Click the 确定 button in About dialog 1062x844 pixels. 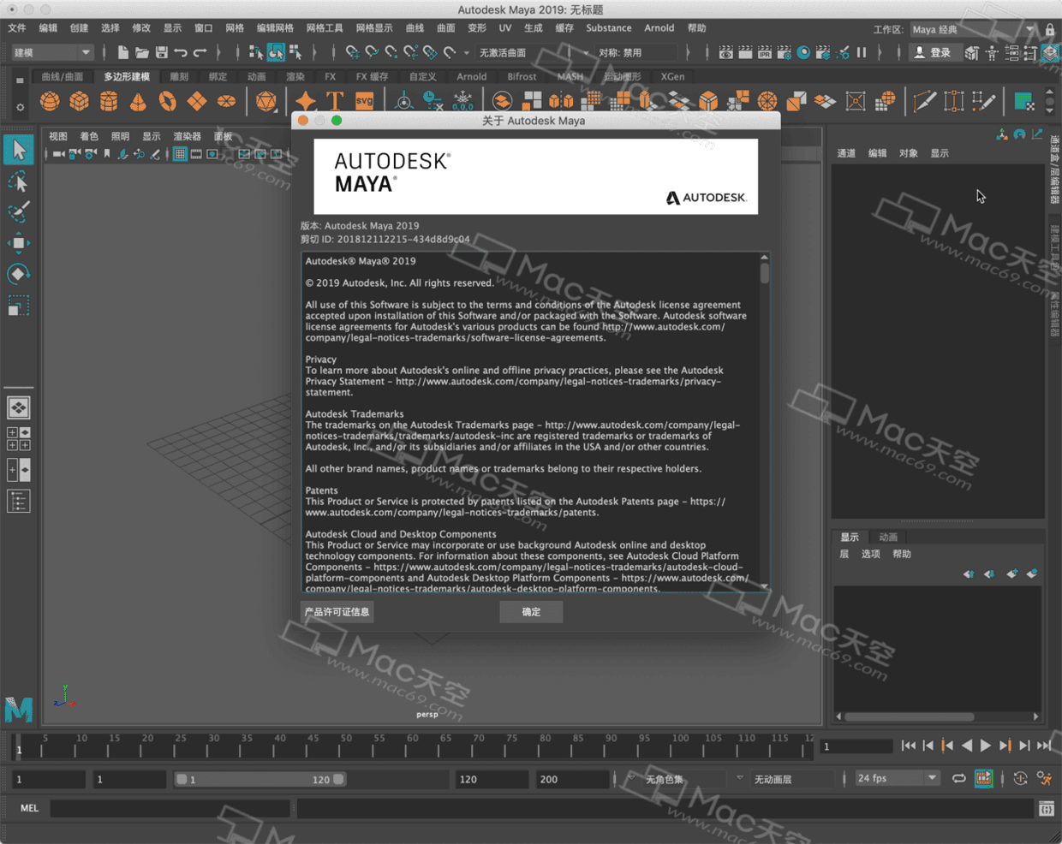(x=531, y=612)
